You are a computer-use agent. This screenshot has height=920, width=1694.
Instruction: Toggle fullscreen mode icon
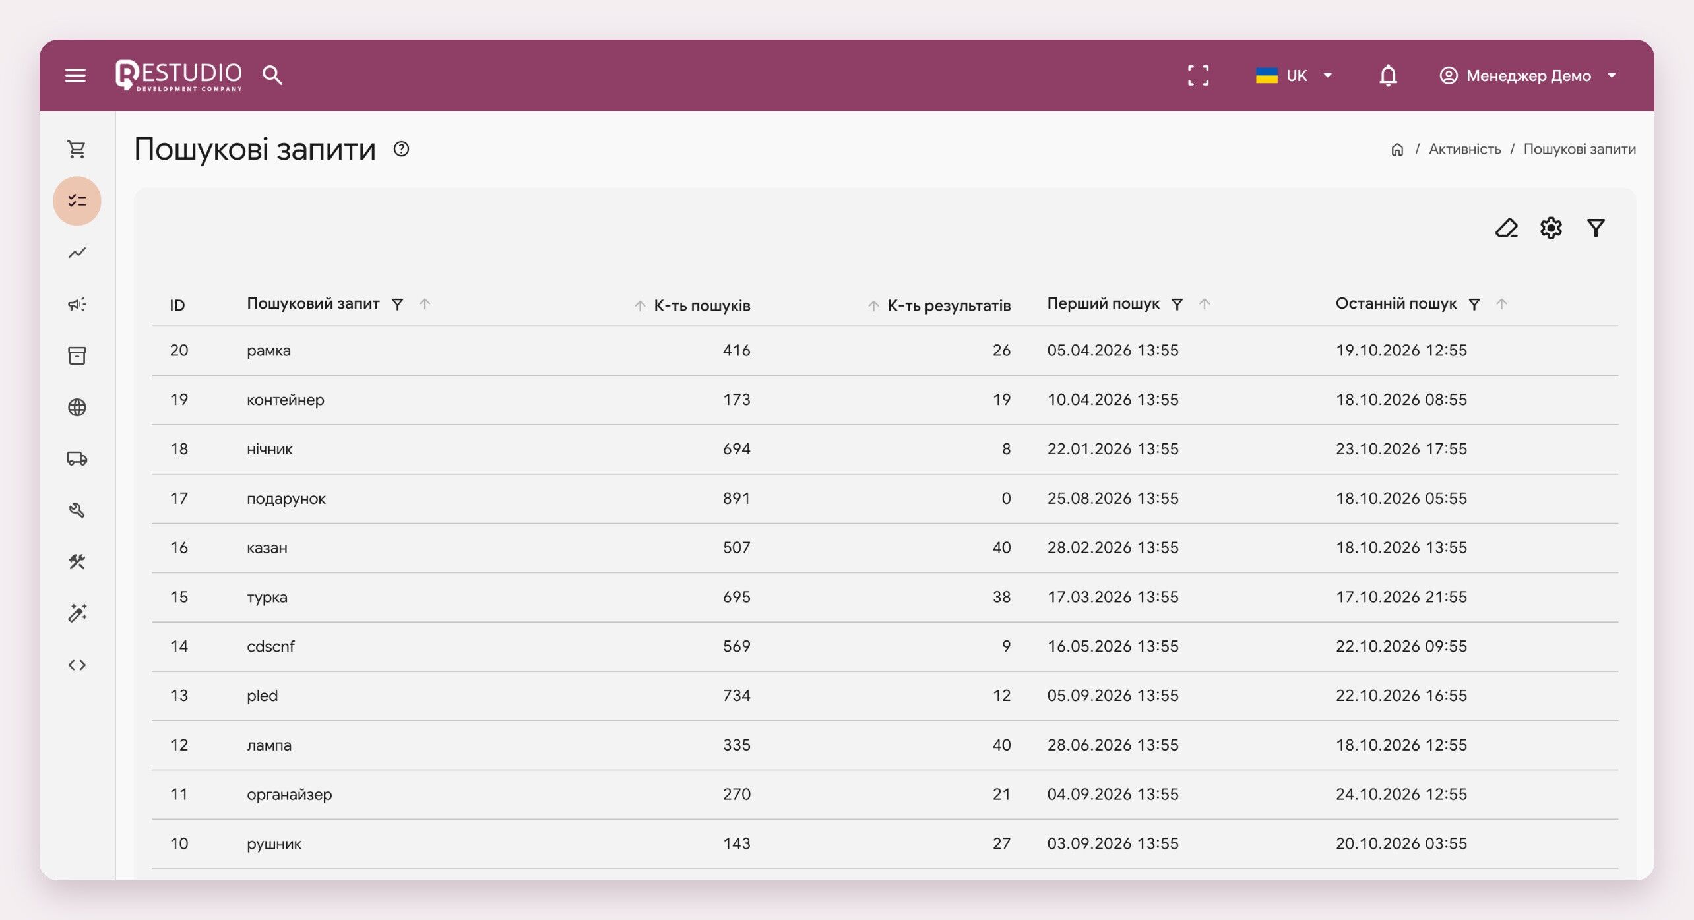pos(1198,75)
